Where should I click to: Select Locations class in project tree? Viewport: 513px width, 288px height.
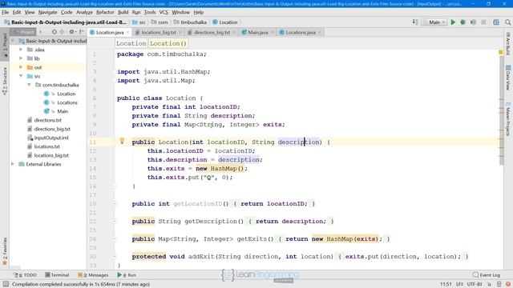pyautogui.click(x=67, y=102)
